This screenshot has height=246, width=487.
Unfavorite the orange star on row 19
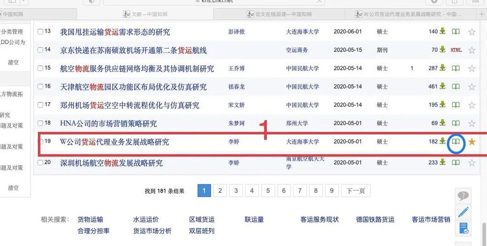pyautogui.click(x=472, y=142)
